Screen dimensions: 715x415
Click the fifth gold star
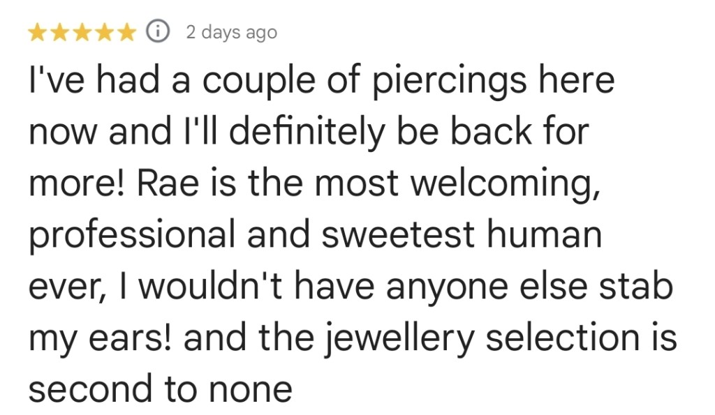click(126, 33)
